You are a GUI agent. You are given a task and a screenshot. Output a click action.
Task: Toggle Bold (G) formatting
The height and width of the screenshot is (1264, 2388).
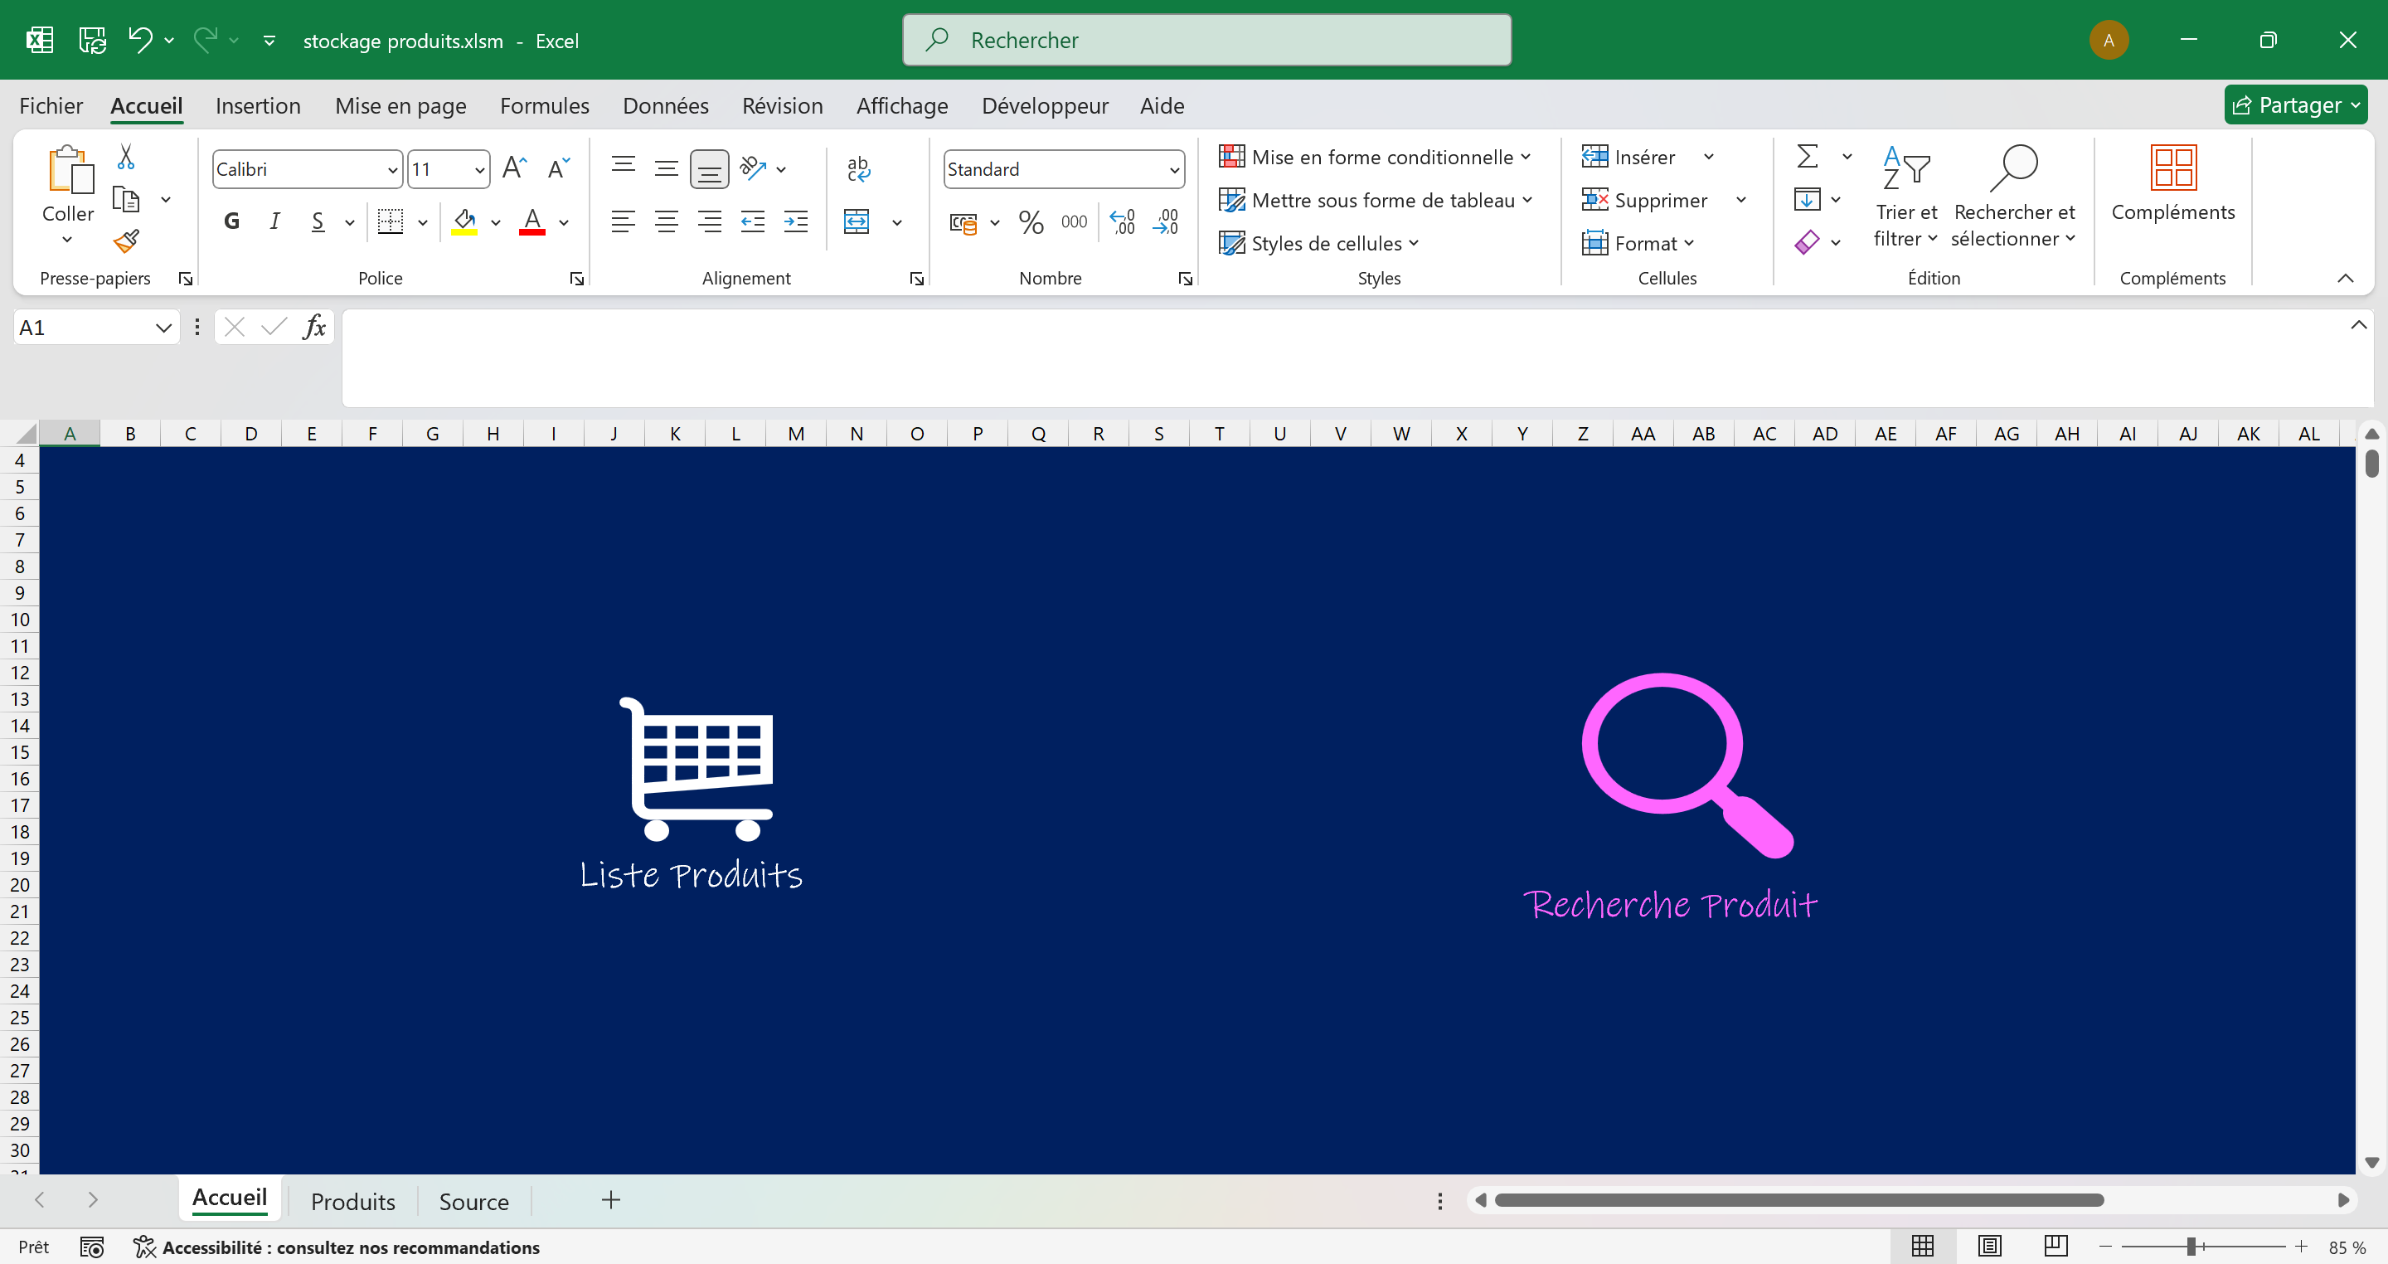tap(232, 221)
